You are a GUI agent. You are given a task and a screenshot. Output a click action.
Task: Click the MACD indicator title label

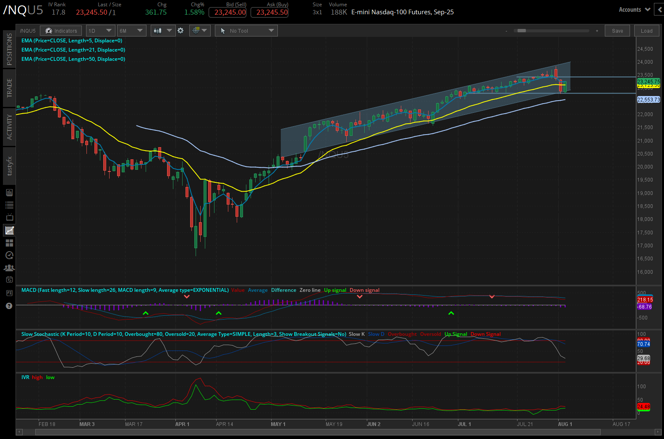coord(125,290)
